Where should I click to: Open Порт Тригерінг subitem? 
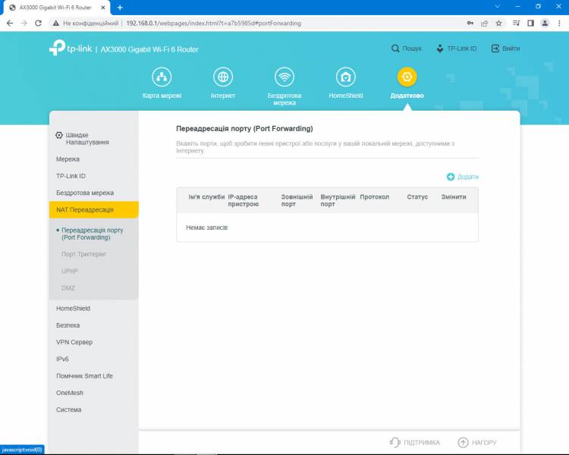click(x=83, y=254)
